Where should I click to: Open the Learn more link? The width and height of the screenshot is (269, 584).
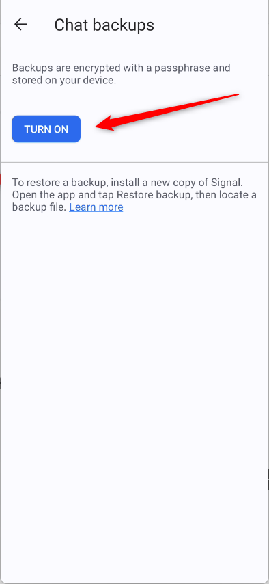[x=96, y=207]
